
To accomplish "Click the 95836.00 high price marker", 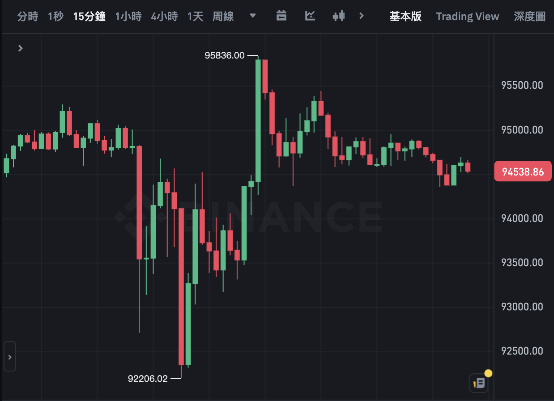I will 225,55.
